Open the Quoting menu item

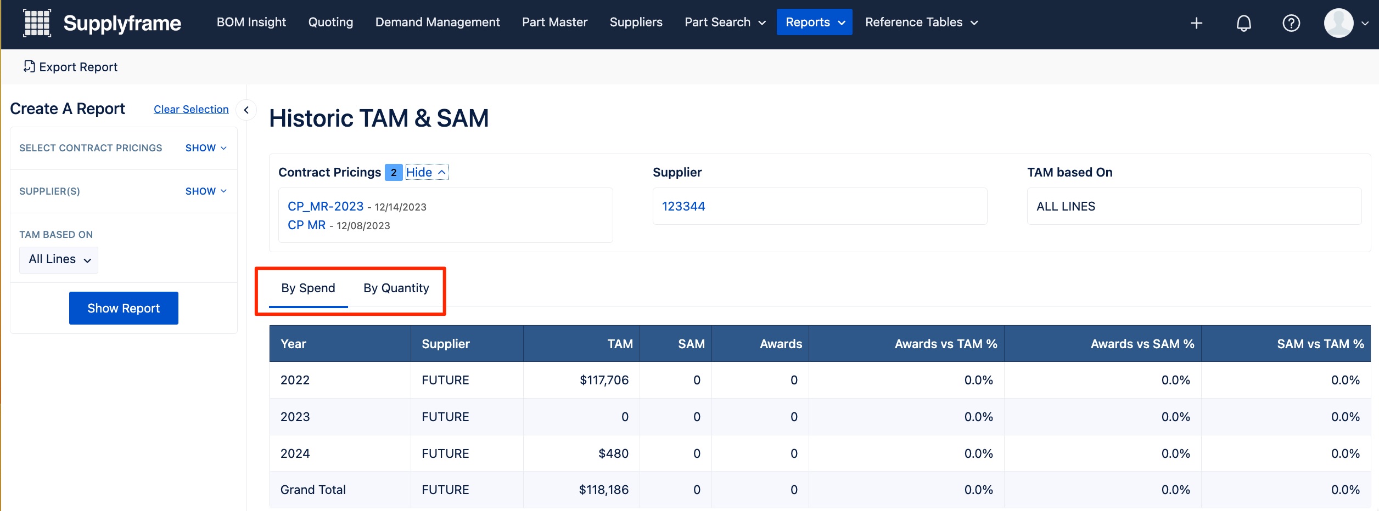pos(330,22)
